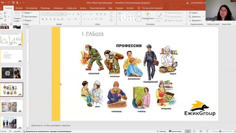Pick the right arrow shape from gallery
The height and width of the screenshot is (133, 236).
[129, 16]
